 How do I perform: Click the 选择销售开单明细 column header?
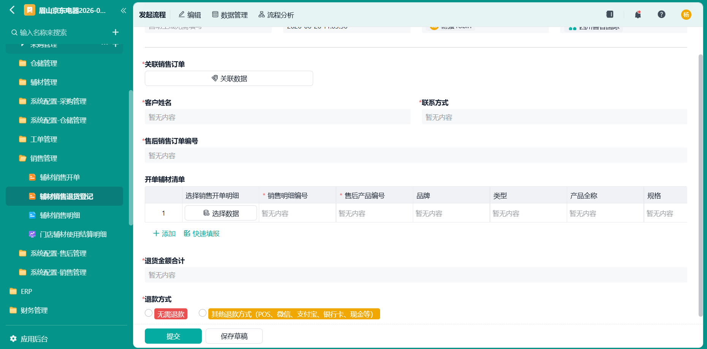click(220, 195)
